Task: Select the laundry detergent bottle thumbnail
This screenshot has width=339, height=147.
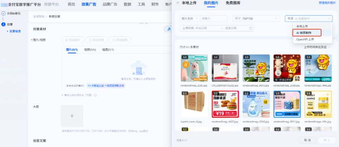Action: tap(256, 104)
